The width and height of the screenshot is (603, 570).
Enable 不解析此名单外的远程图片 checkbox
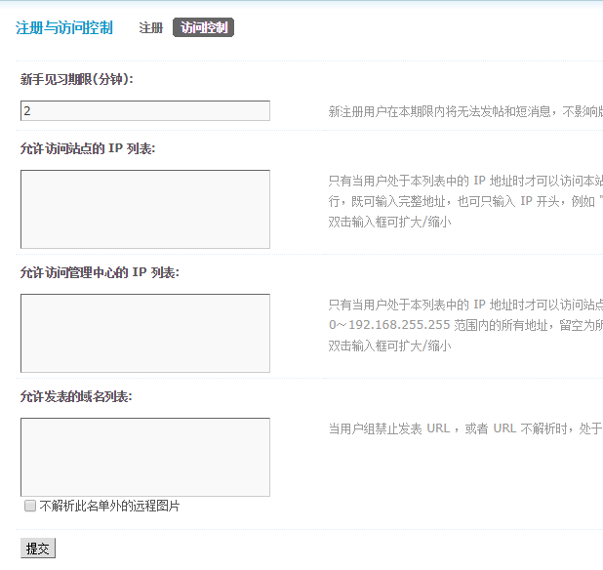[x=30, y=506]
